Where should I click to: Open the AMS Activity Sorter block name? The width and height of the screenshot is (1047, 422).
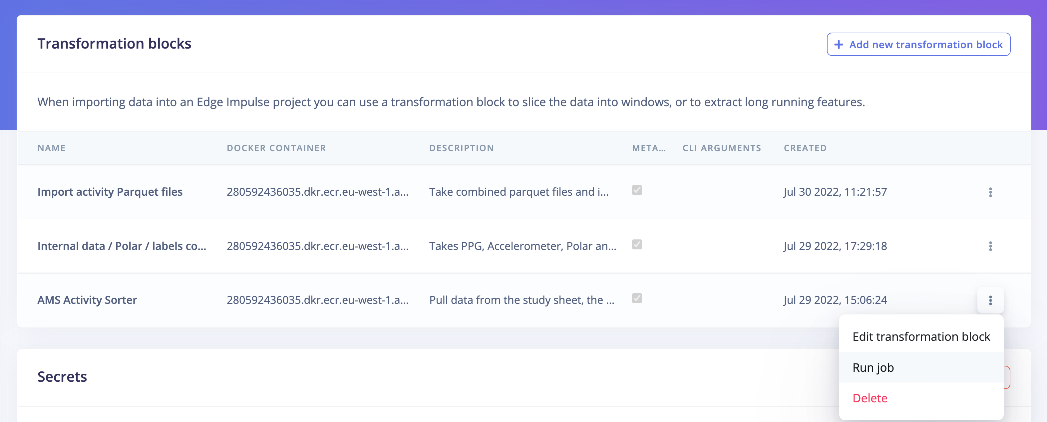(x=87, y=300)
